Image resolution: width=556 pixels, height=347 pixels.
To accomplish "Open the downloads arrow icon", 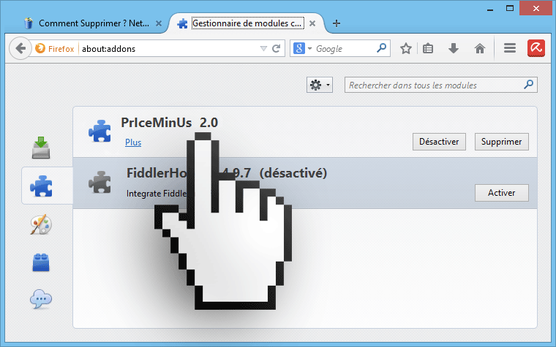I will (454, 48).
